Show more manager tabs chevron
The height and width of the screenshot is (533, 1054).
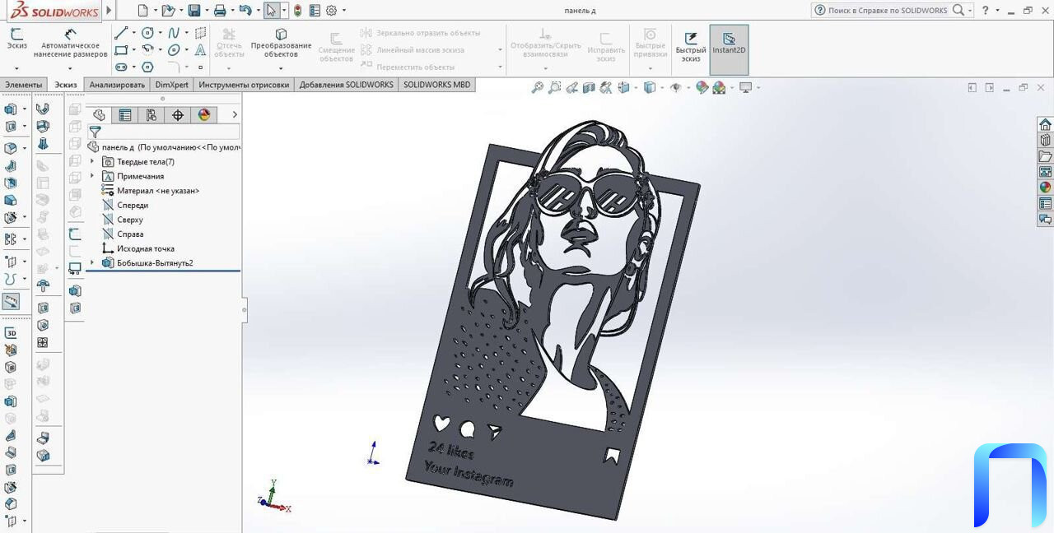[x=235, y=115]
